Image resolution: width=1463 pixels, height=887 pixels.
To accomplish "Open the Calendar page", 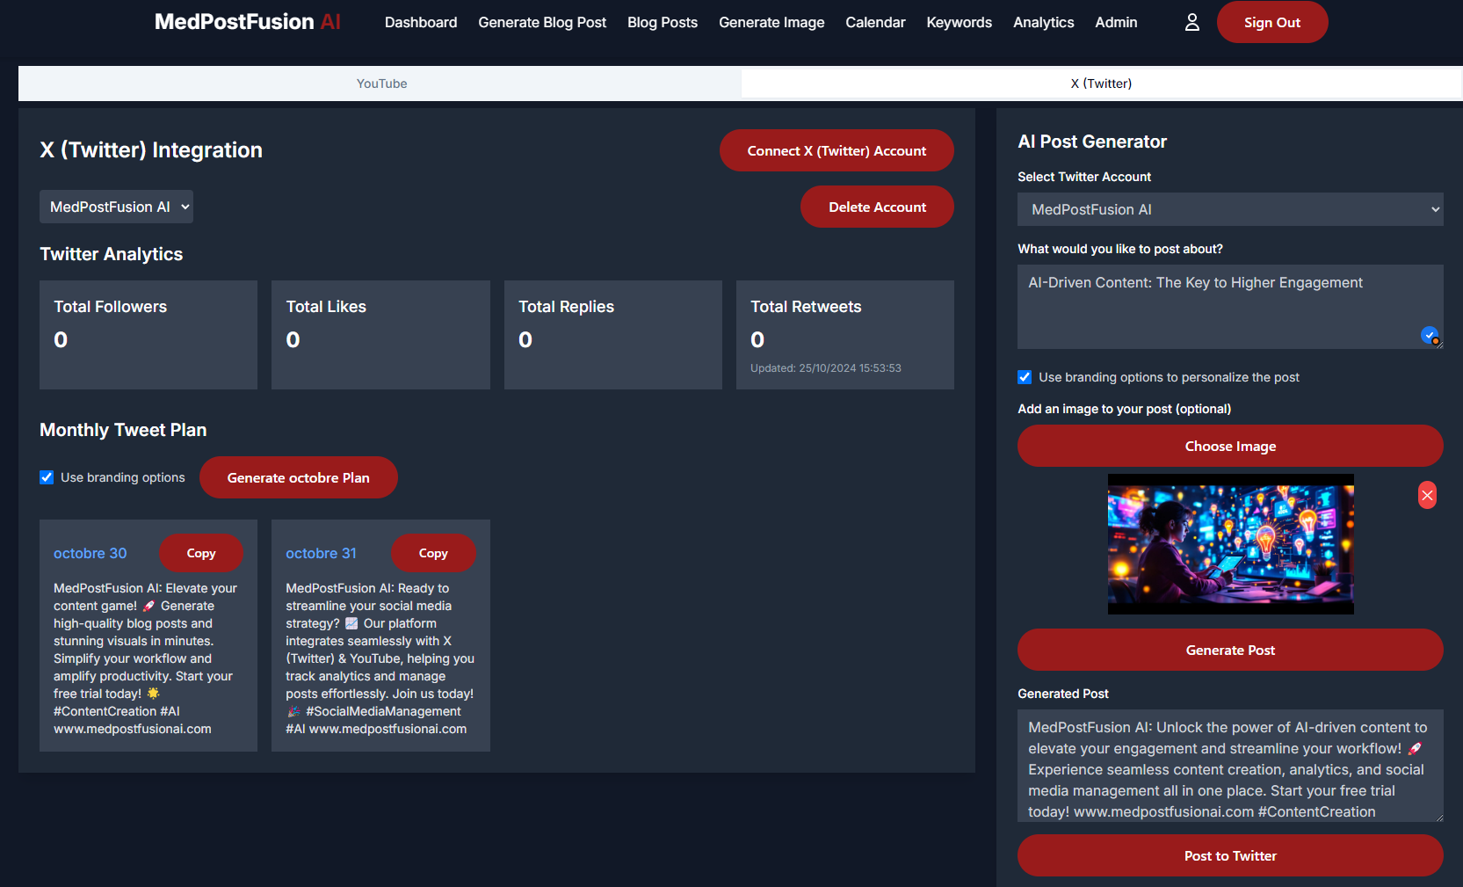I will click(875, 23).
